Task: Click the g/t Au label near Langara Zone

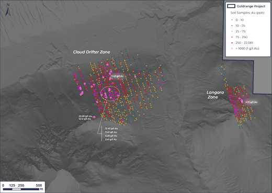Action: 251,102
